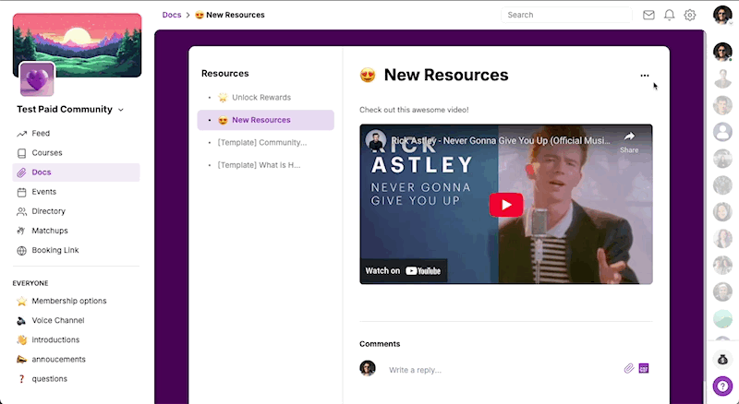The image size is (739, 404).
Task: Open the Voice Channel item
Action: (76, 320)
